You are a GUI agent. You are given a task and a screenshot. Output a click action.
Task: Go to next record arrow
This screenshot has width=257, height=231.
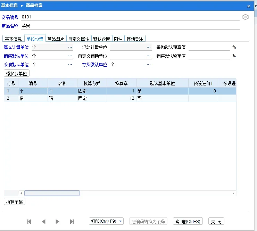click(x=58, y=222)
